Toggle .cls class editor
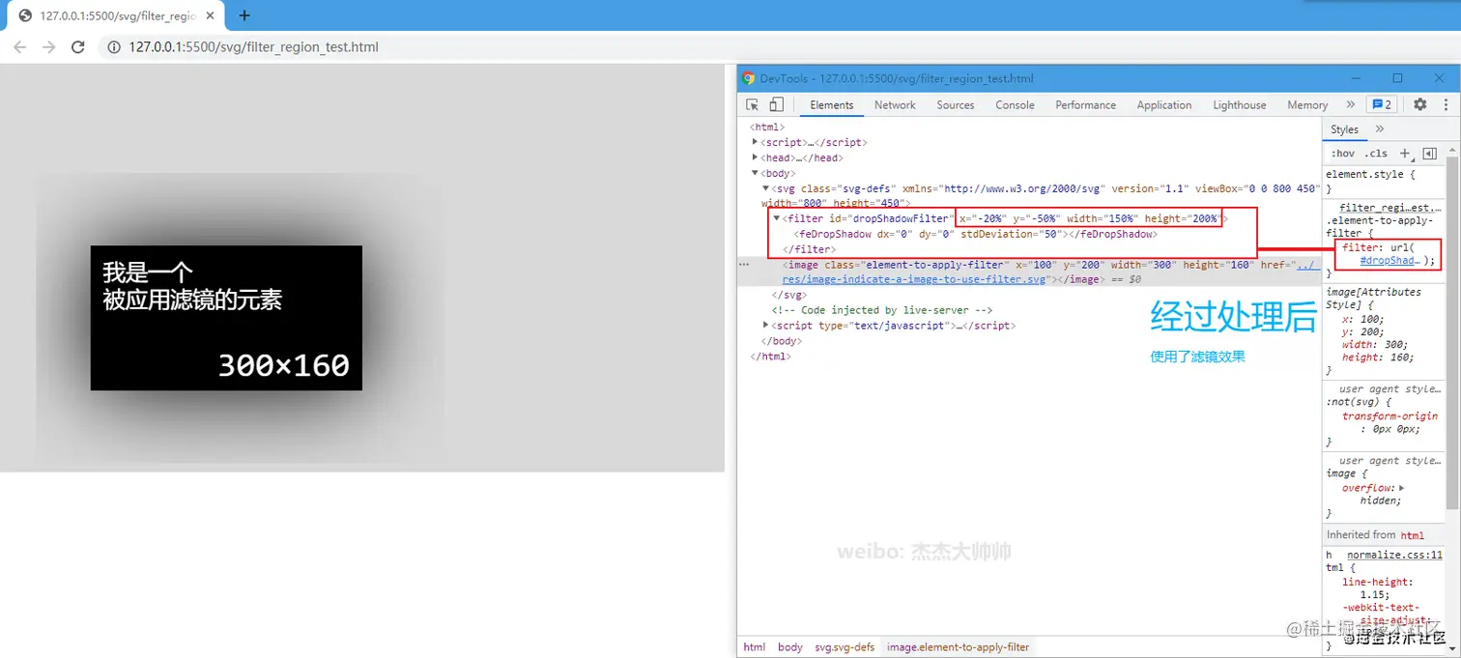Viewport: 1461px width, 658px height. [1377, 154]
